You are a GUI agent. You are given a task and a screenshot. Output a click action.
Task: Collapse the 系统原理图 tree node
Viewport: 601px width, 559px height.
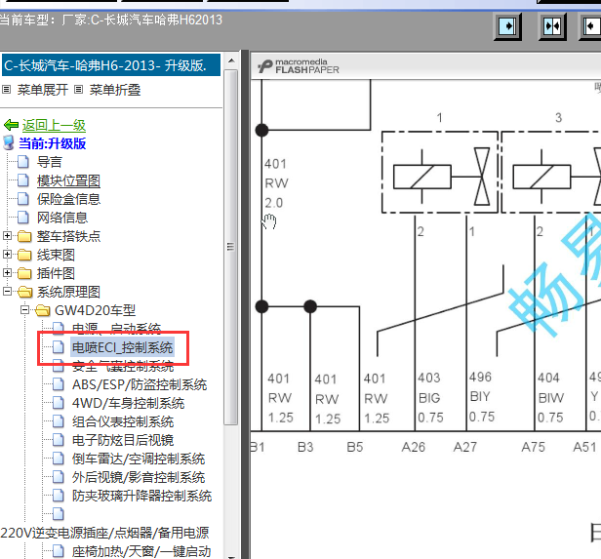(7, 292)
